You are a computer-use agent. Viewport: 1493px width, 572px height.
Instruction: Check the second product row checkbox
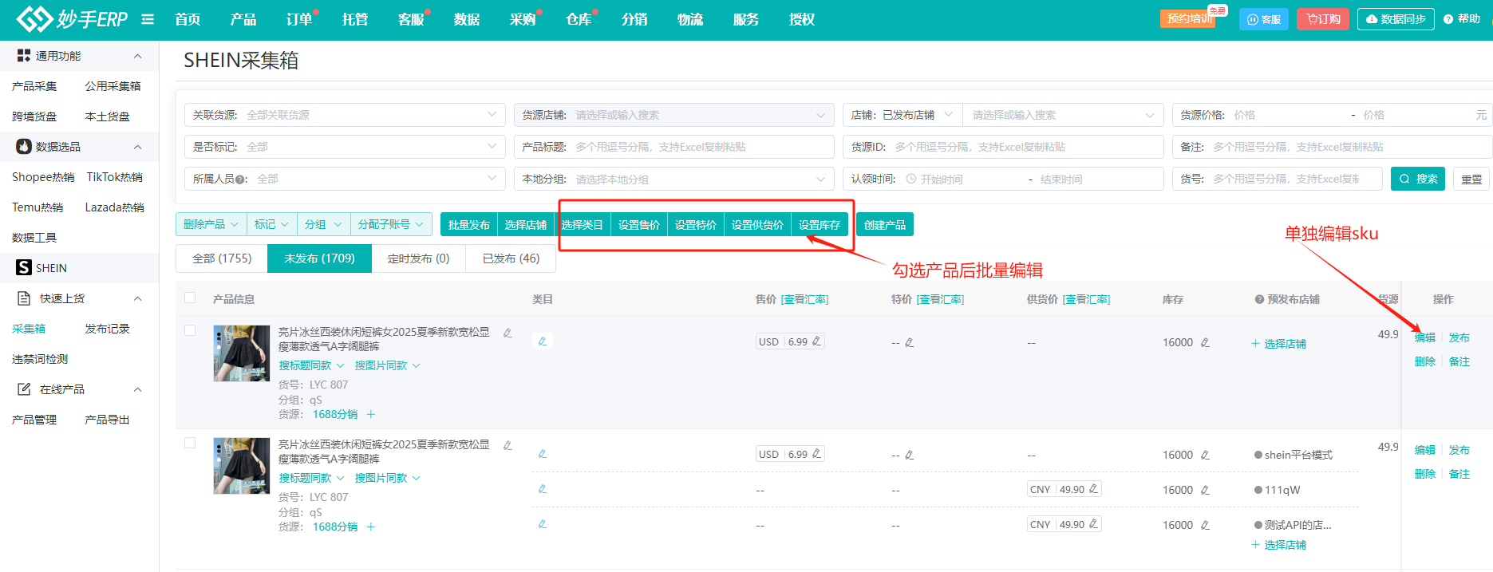click(190, 443)
